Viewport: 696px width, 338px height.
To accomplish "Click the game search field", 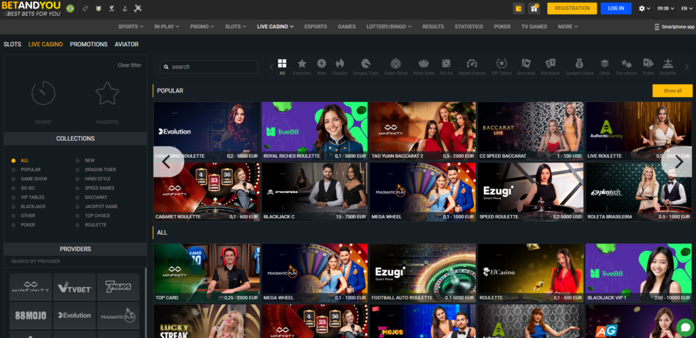I will coord(209,67).
